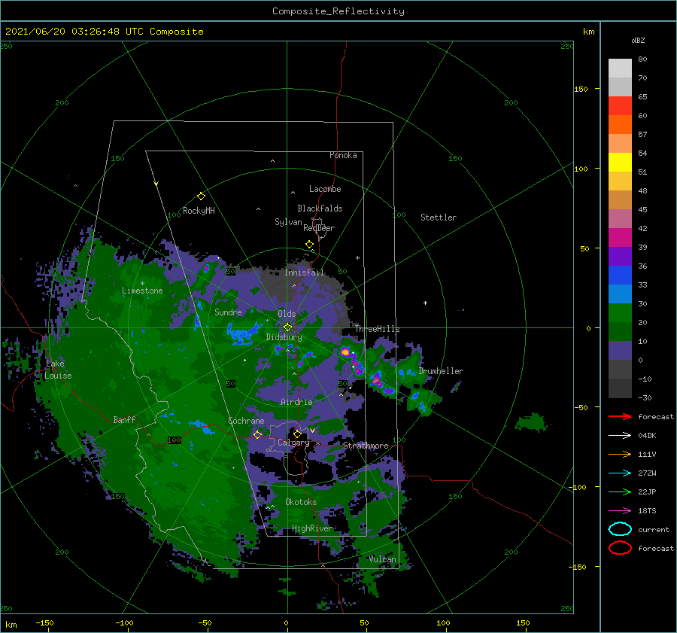Click the magenta 18TS arrow icon
The height and width of the screenshot is (633, 677).
(x=620, y=511)
